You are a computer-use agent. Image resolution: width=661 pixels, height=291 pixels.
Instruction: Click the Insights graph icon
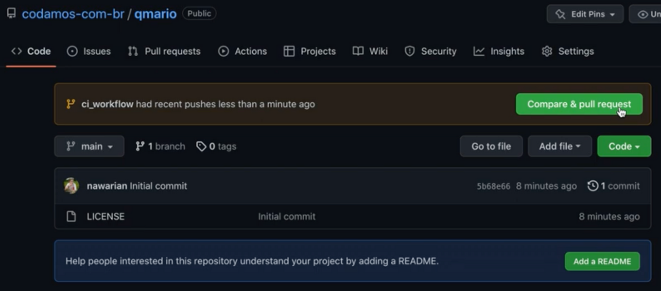click(x=478, y=51)
